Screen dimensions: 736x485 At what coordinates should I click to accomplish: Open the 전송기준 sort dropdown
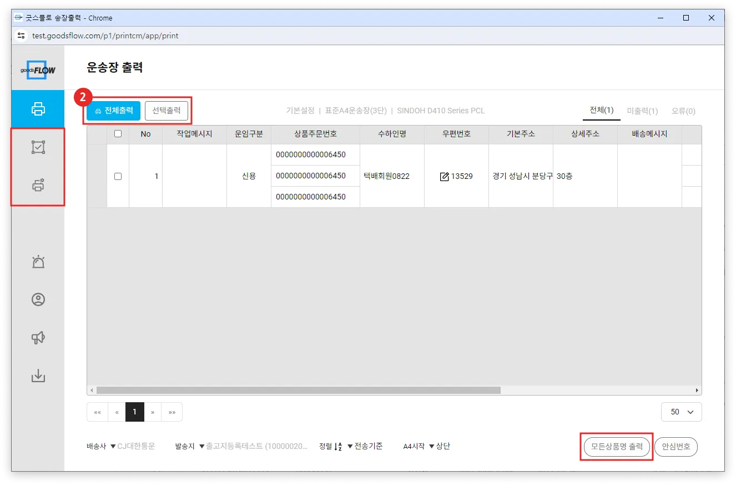(x=365, y=446)
